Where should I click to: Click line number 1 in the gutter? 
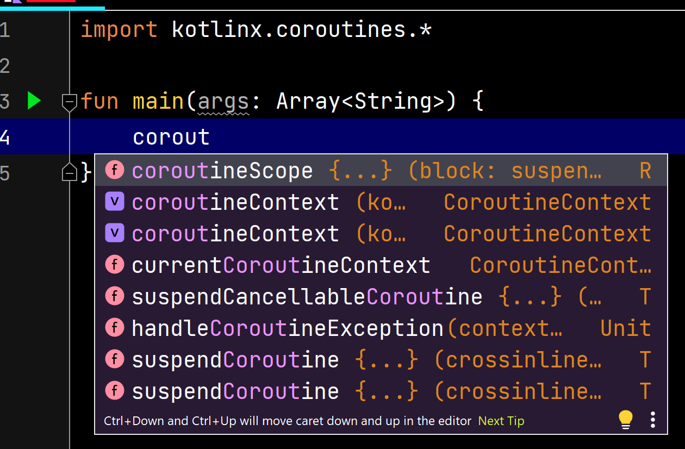click(x=5, y=29)
